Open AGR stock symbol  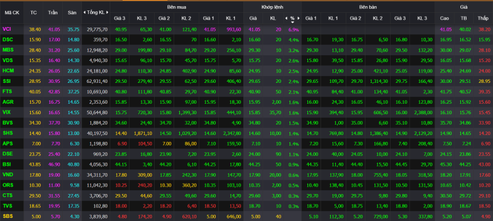(x=7, y=102)
